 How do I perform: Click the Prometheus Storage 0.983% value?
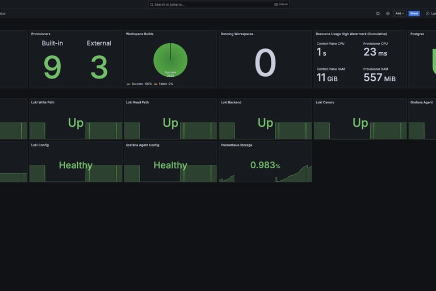tap(265, 165)
